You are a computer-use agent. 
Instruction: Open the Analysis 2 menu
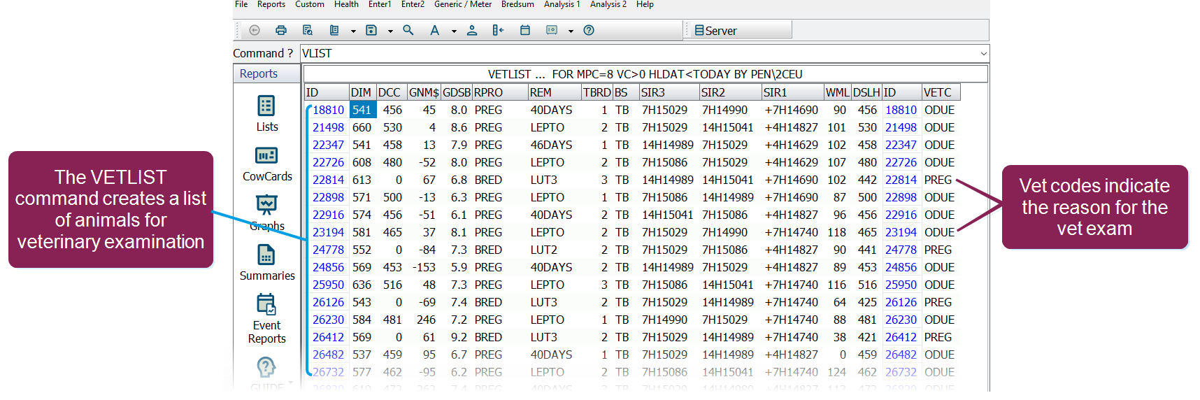coord(608,4)
